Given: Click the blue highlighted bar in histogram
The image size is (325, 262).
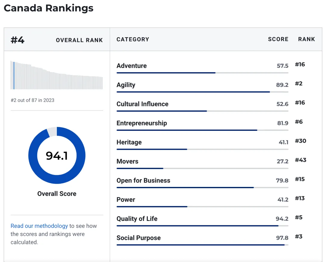Looking at the screenshot, I should click(14, 76).
